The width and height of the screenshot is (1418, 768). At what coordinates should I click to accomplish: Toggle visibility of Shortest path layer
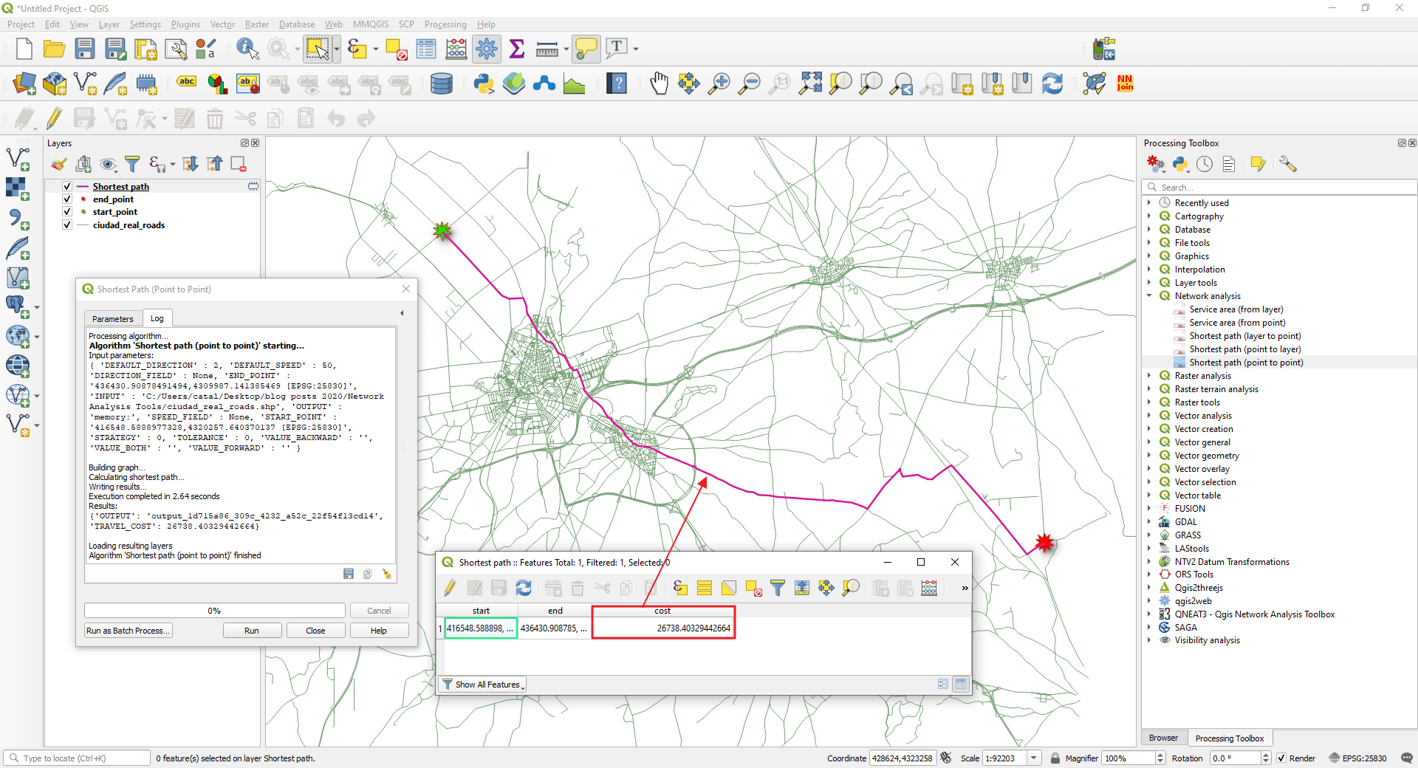coord(67,187)
